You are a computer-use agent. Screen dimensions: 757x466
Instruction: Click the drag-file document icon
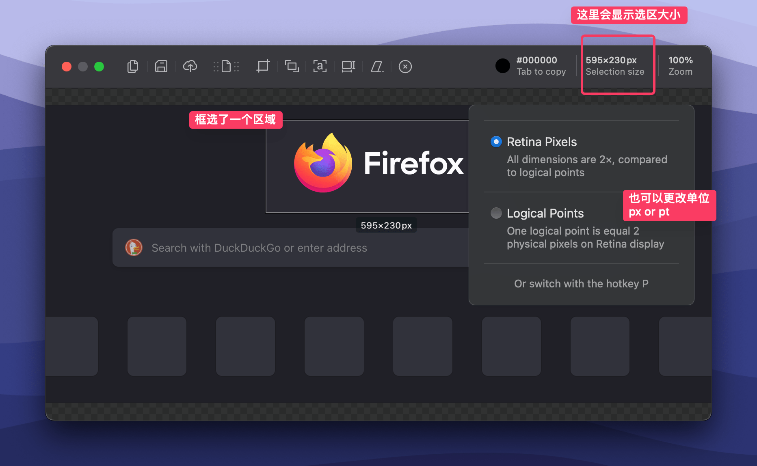pos(226,66)
